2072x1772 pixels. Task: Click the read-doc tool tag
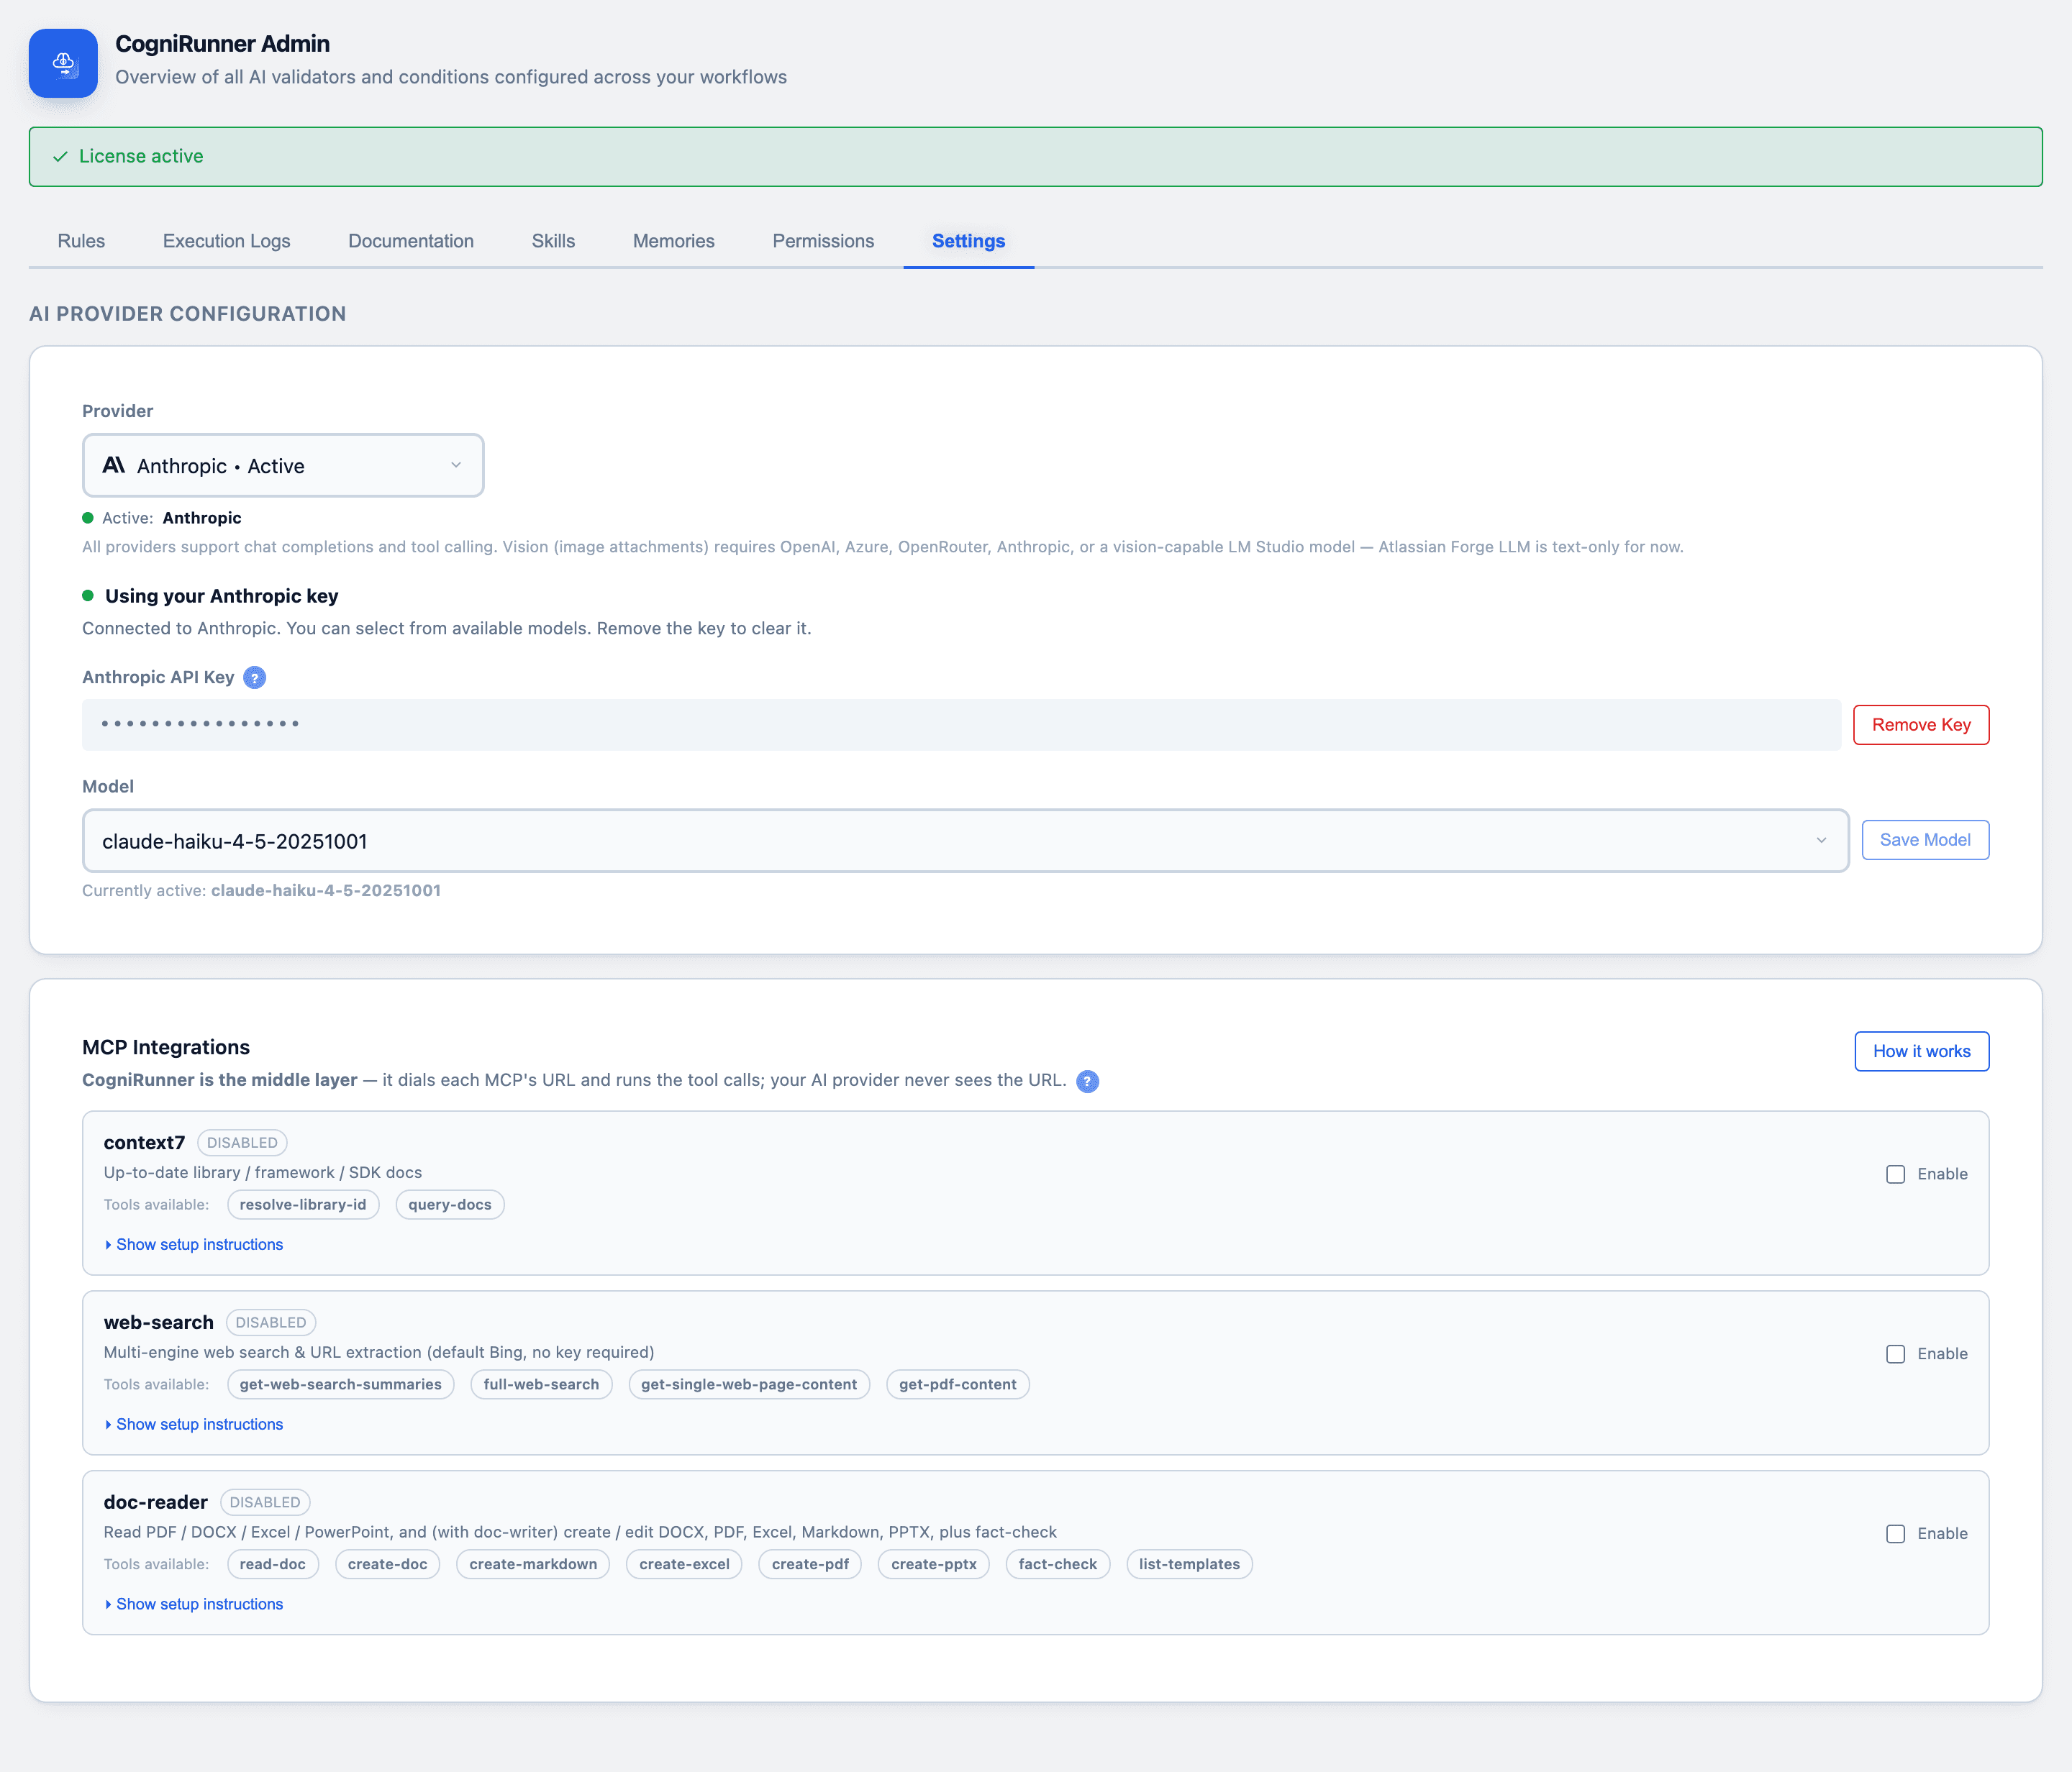273,1564
